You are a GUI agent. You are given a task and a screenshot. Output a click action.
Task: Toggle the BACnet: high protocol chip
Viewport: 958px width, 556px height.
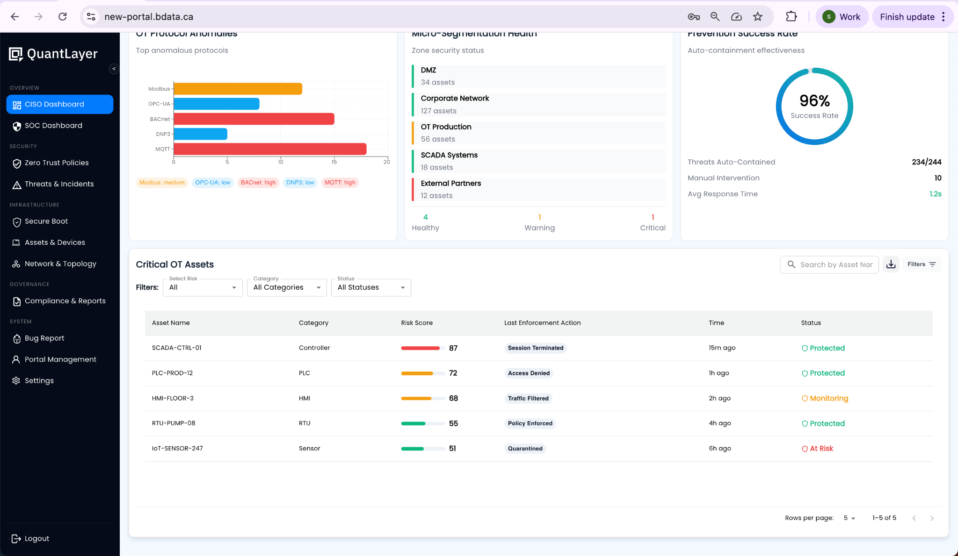point(258,182)
